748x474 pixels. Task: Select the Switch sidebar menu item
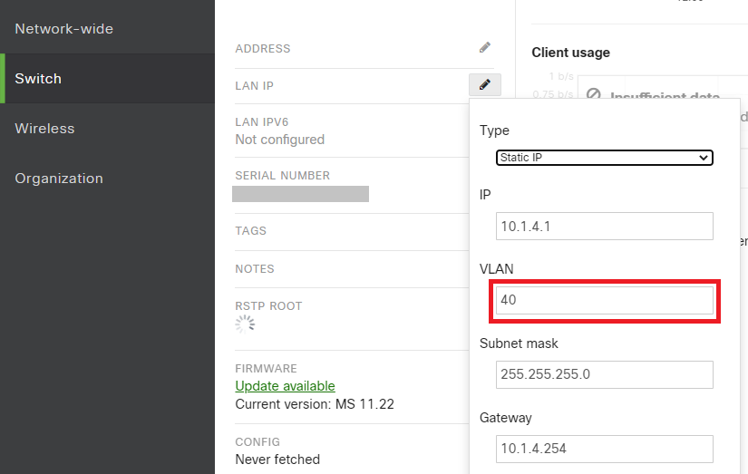[38, 79]
